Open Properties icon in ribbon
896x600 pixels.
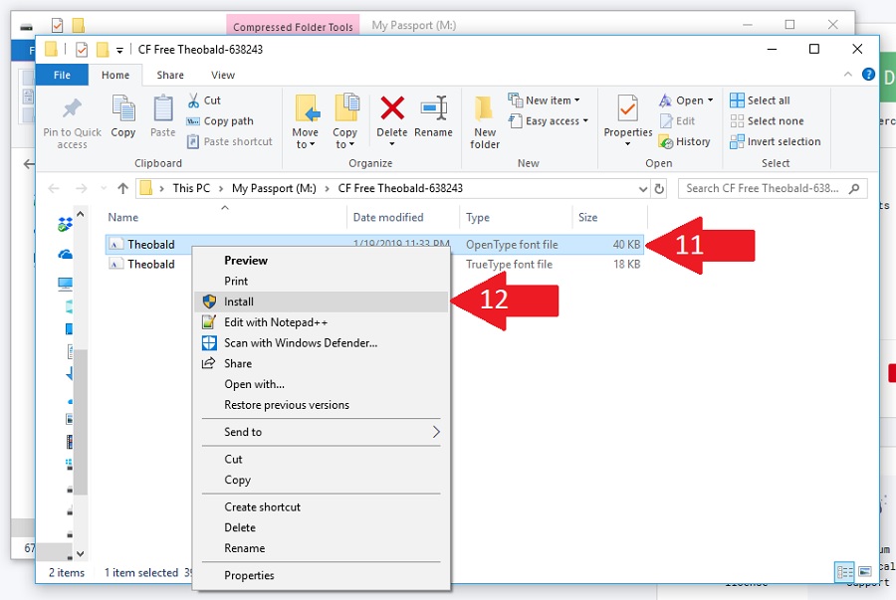(x=628, y=109)
